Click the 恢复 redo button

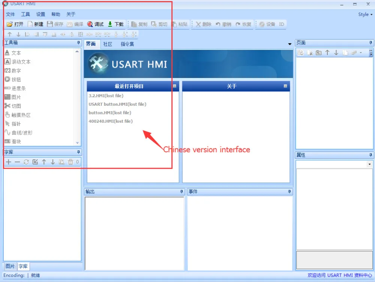(x=243, y=24)
